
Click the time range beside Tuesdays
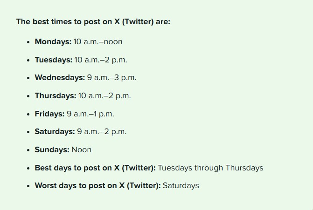[x=101, y=60]
